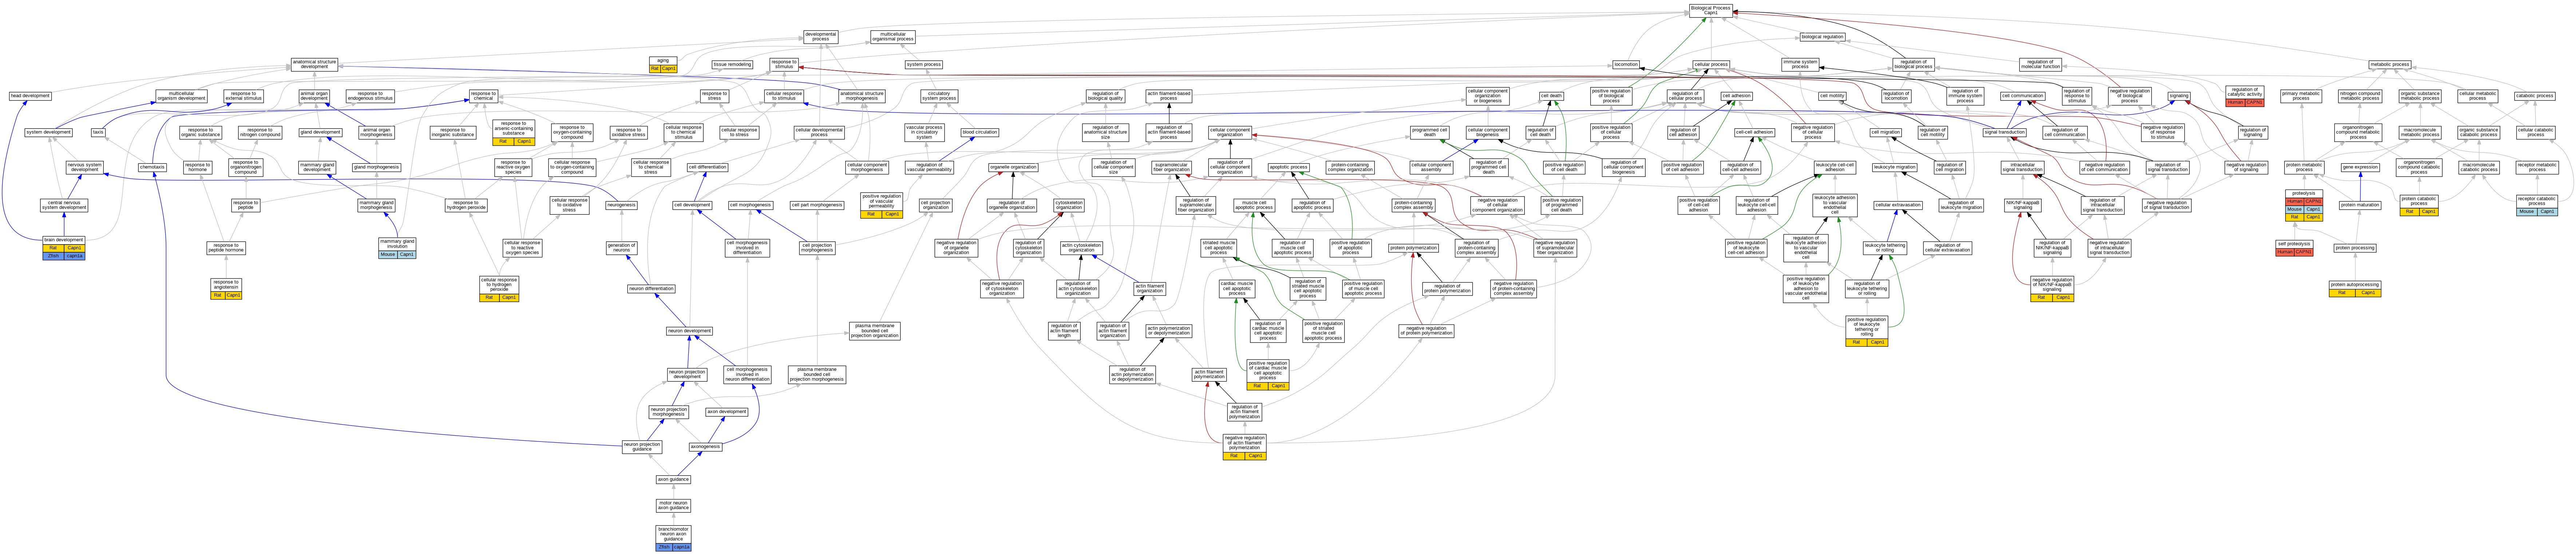Select the 'apoptotic process' node
Viewport: 2576px width, 555px height.
click(x=1288, y=167)
